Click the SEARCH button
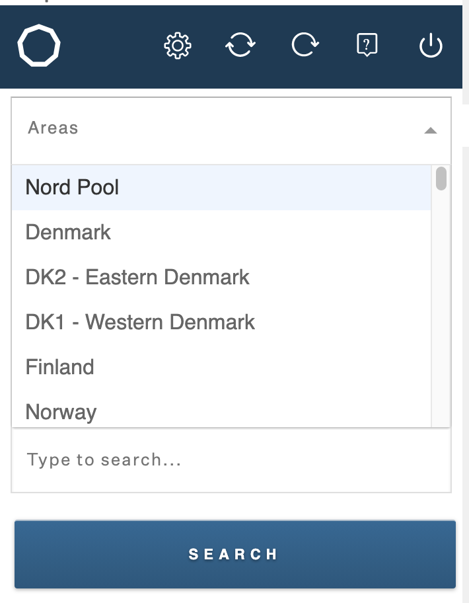This screenshot has height=603, width=469. point(235,554)
